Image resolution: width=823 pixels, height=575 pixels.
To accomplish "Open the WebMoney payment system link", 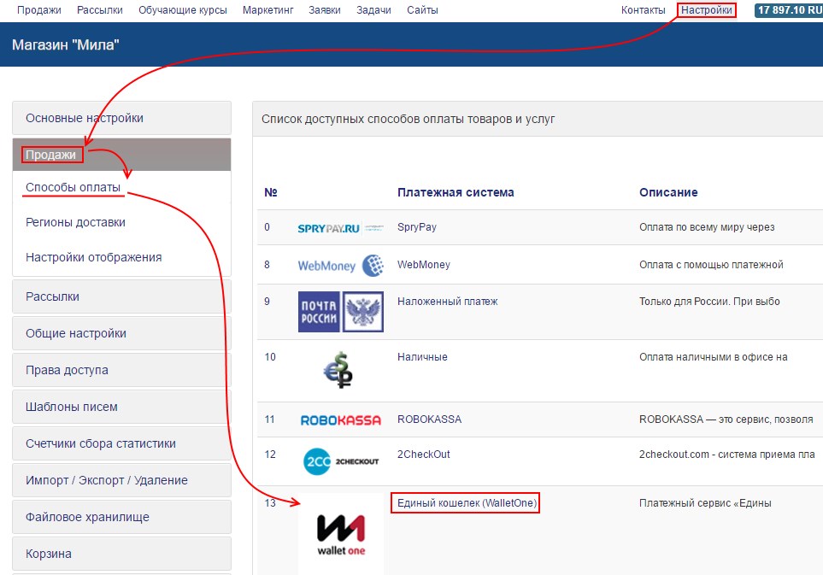I will click(424, 265).
